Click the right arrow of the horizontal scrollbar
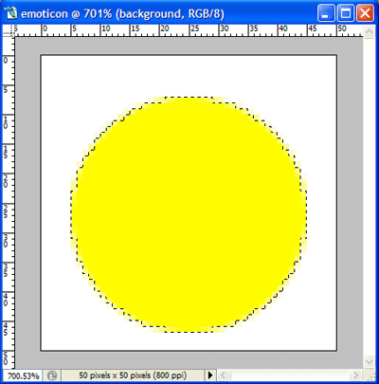 pos(356,375)
